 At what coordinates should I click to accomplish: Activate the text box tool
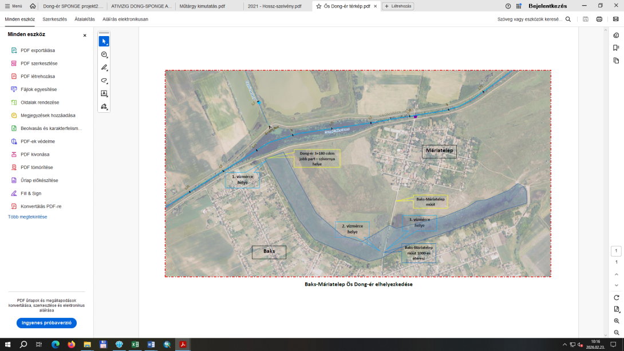pyautogui.click(x=104, y=93)
